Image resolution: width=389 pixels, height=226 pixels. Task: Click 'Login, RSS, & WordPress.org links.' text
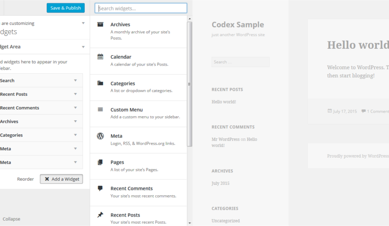click(x=142, y=143)
